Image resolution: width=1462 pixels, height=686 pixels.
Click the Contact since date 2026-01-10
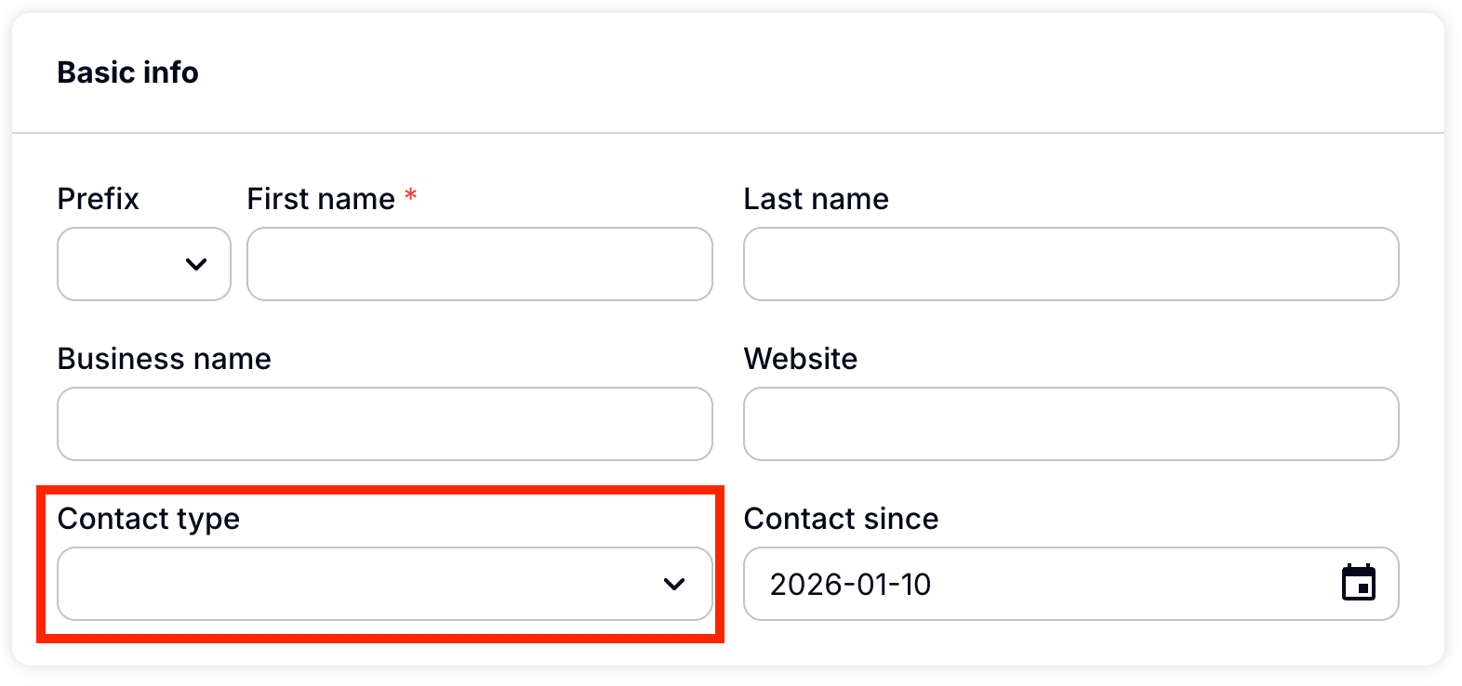[x=850, y=584]
